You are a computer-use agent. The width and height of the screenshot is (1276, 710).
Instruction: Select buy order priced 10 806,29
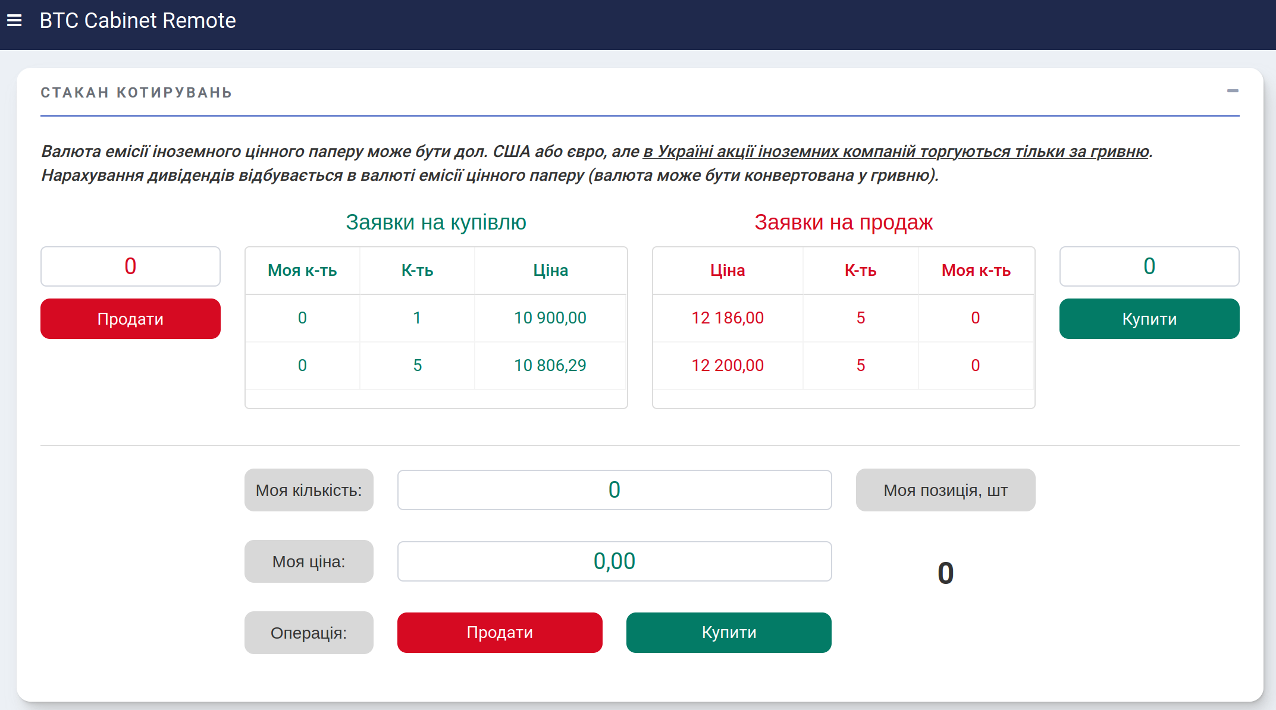[x=550, y=366]
